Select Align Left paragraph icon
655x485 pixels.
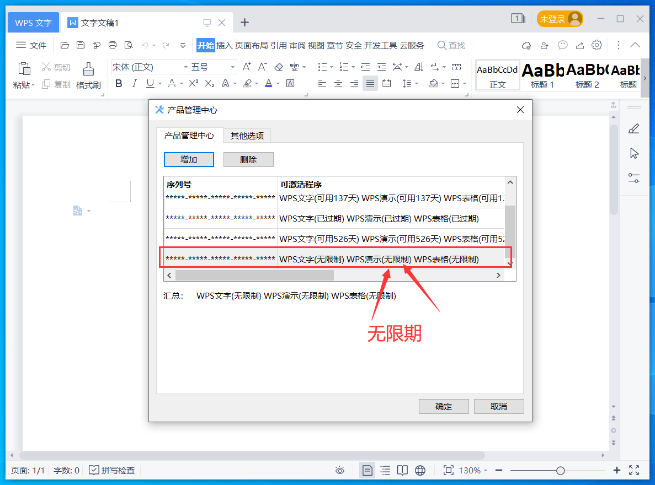tap(322, 83)
